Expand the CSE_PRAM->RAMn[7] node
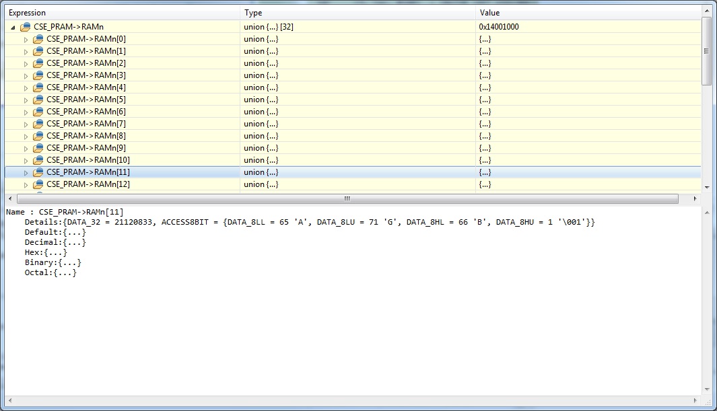The image size is (717, 411). (26, 124)
